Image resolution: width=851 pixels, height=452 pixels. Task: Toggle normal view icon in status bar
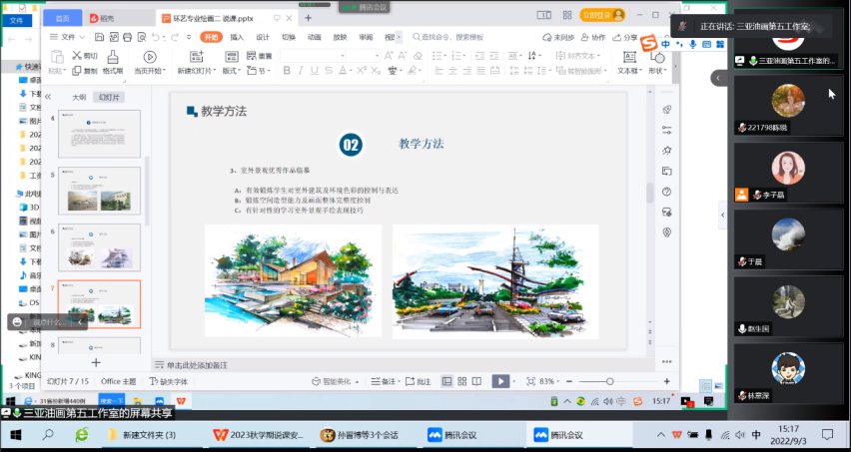pos(446,381)
